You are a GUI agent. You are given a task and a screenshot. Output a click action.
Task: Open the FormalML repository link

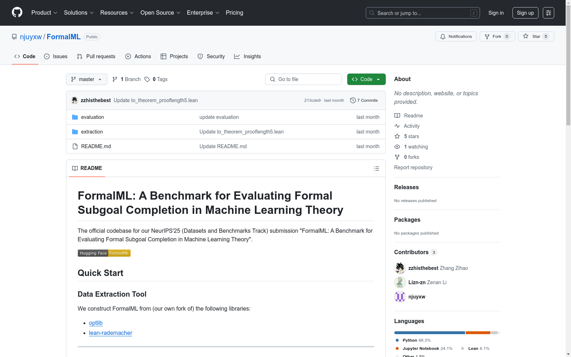coord(64,37)
